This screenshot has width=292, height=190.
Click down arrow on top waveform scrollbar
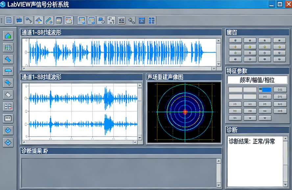(x=218, y=64)
